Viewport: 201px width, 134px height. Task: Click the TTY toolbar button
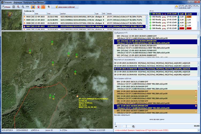(27, 7)
